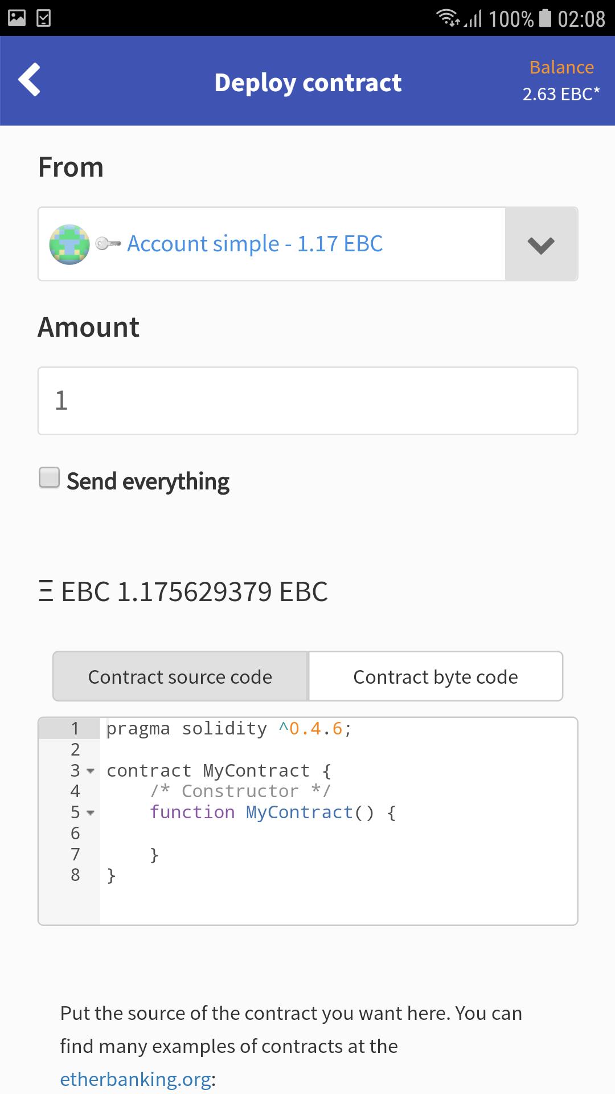Click line number 6 in code gutter

[x=75, y=834]
